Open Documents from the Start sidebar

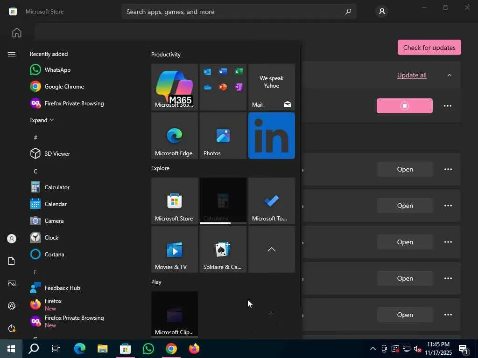[12, 261]
